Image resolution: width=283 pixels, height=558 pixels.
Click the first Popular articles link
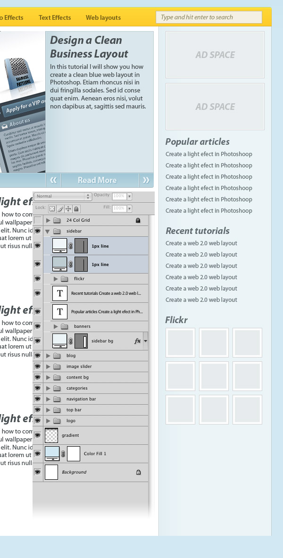(208, 154)
